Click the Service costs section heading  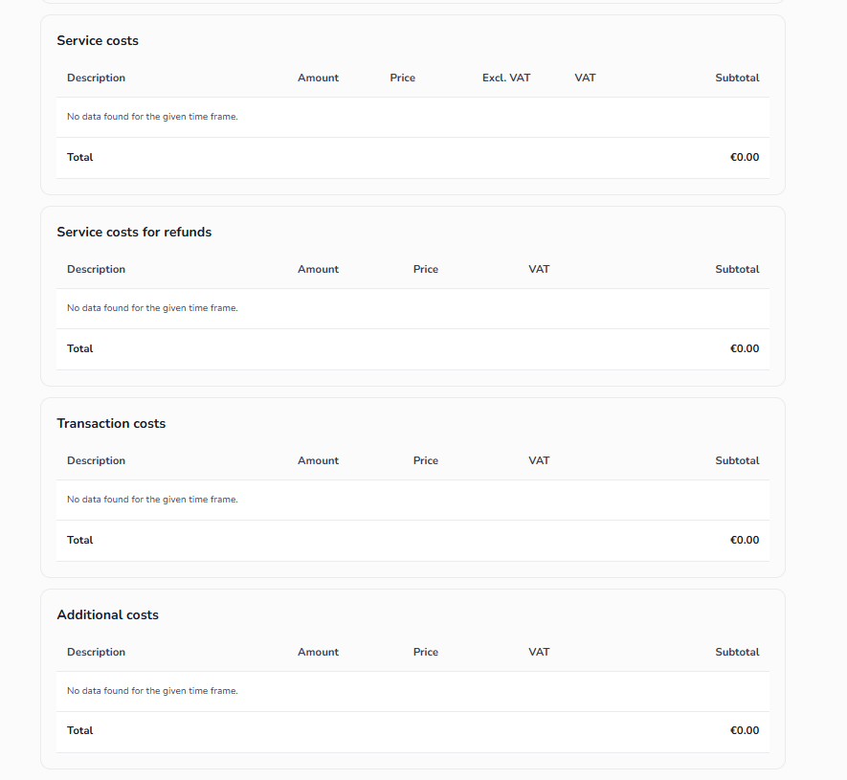click(98, 41)
